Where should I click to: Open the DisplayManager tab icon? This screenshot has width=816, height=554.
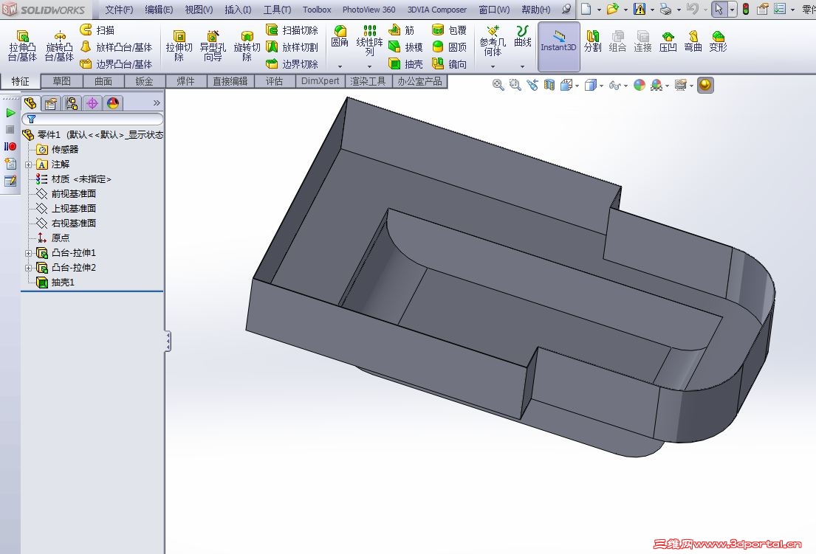point(113,103)
